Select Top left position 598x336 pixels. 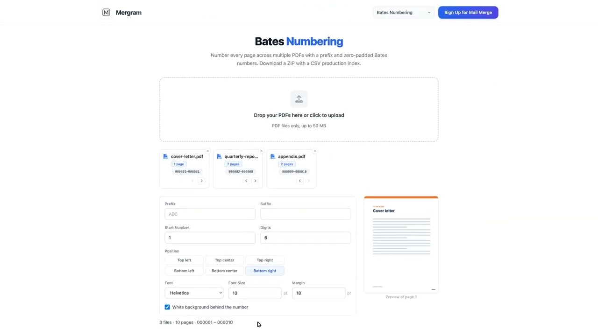[x=184, y=260]
